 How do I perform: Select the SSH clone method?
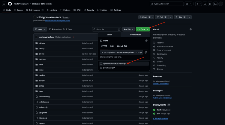tap(112, 46)
